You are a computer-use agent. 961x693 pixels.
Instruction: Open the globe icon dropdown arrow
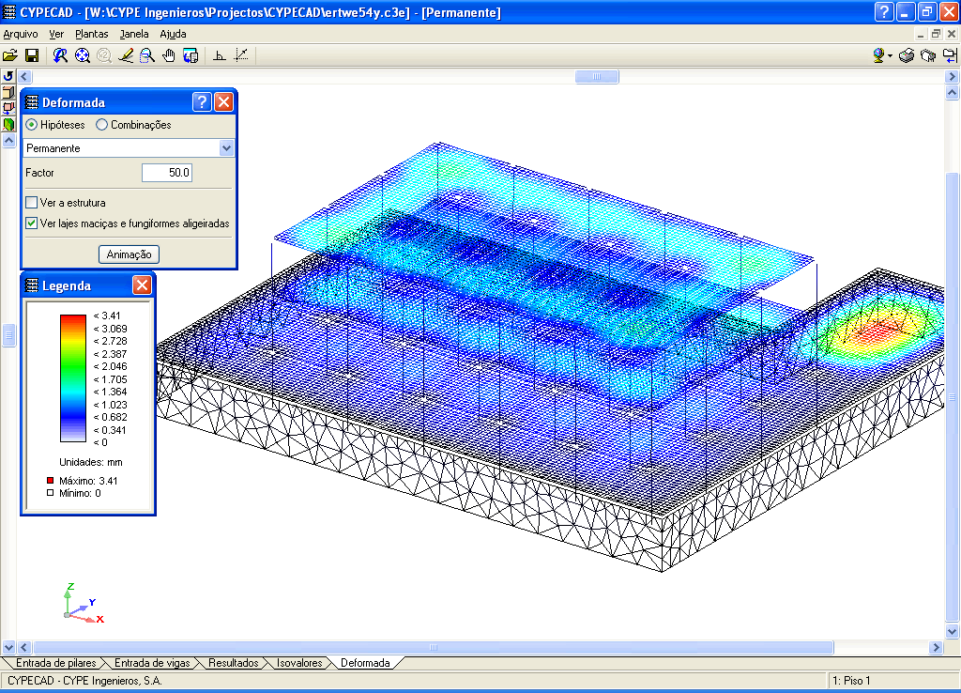890,56
